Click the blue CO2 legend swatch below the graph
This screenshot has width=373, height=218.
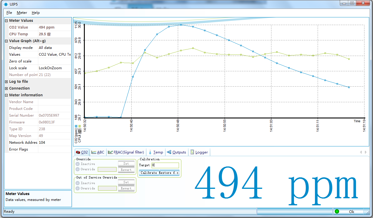tap(76, 126)
